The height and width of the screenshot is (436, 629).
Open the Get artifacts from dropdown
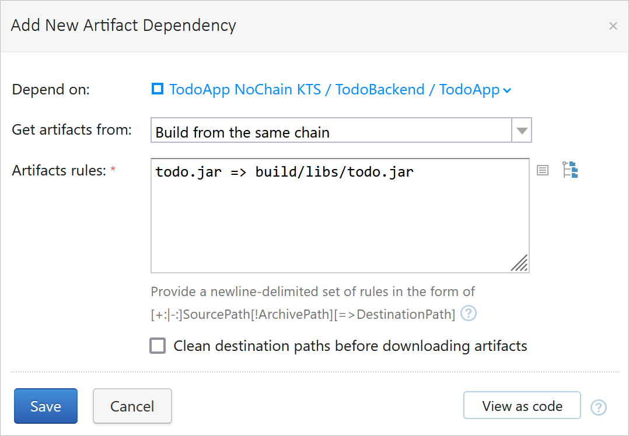point(522,130)
